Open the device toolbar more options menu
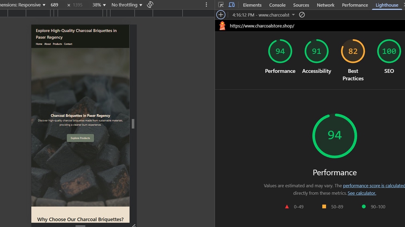 (x=206, y=5)
